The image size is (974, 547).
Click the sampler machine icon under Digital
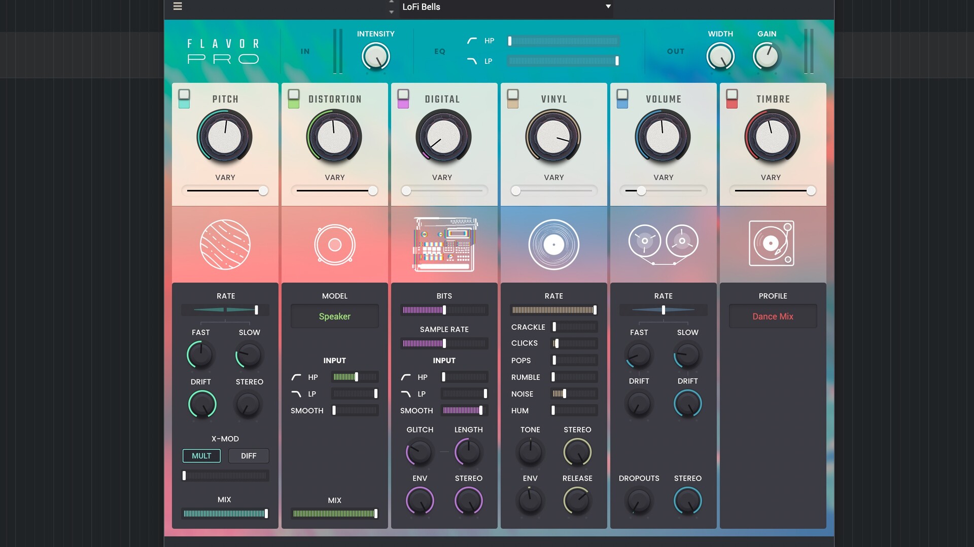click(444, 244)
